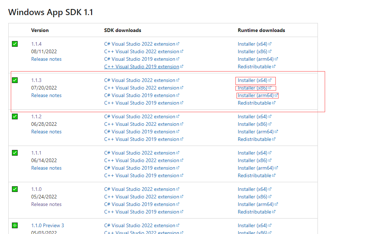Download the 1.1.3 Installer (x86) runtime
Screen dimensions: 369x234
[255, 88]
